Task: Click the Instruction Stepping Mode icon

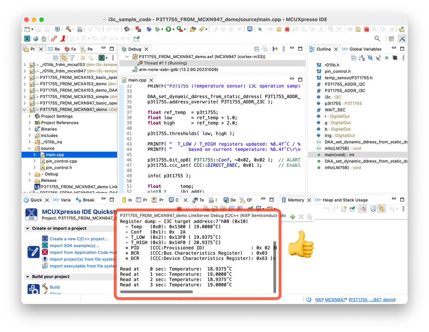Action: [275, 49]
